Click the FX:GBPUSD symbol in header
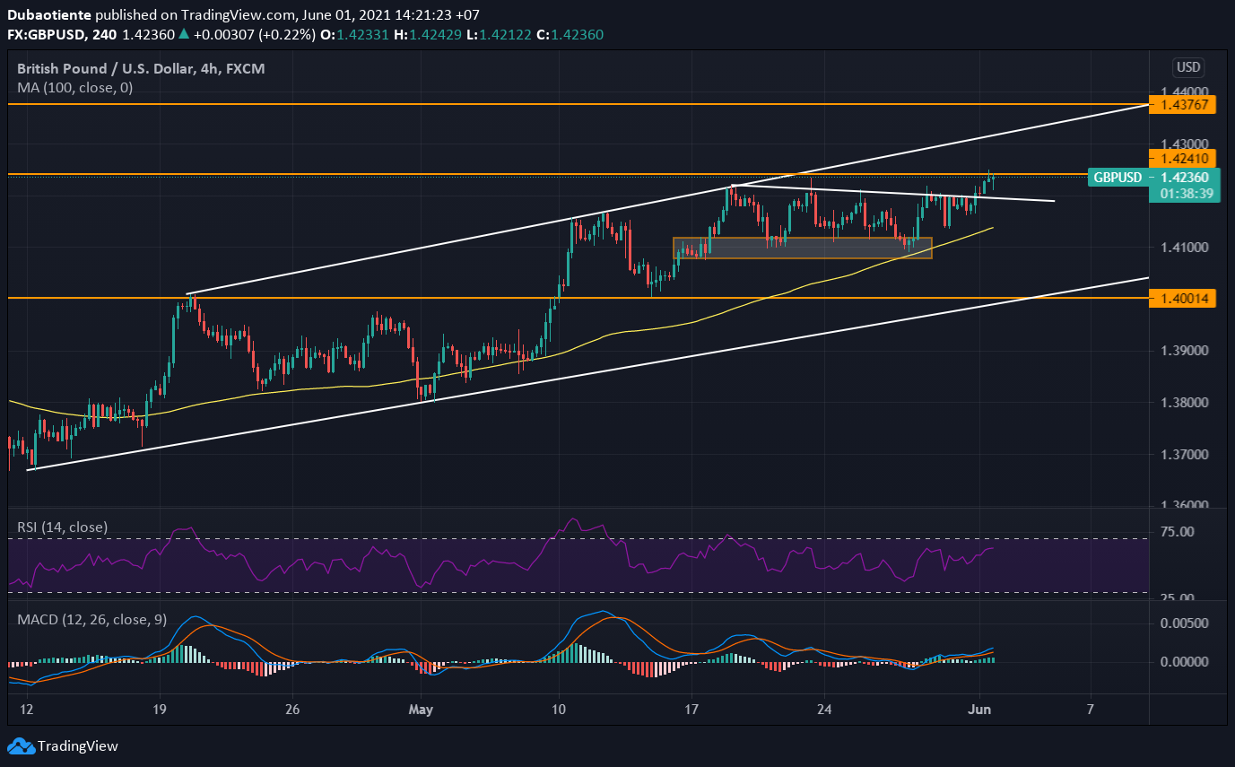1235x767 pixels. coord(46,35)
